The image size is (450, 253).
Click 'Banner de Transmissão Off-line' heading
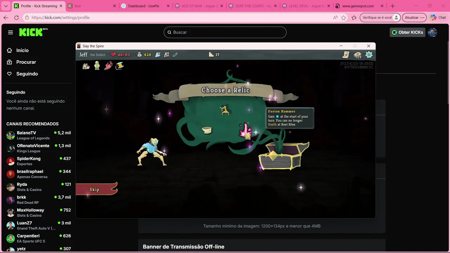point(184,247)
